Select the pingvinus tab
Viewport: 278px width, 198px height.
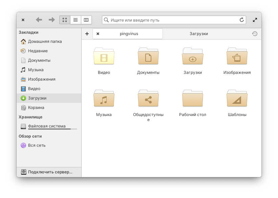(129, 34)
